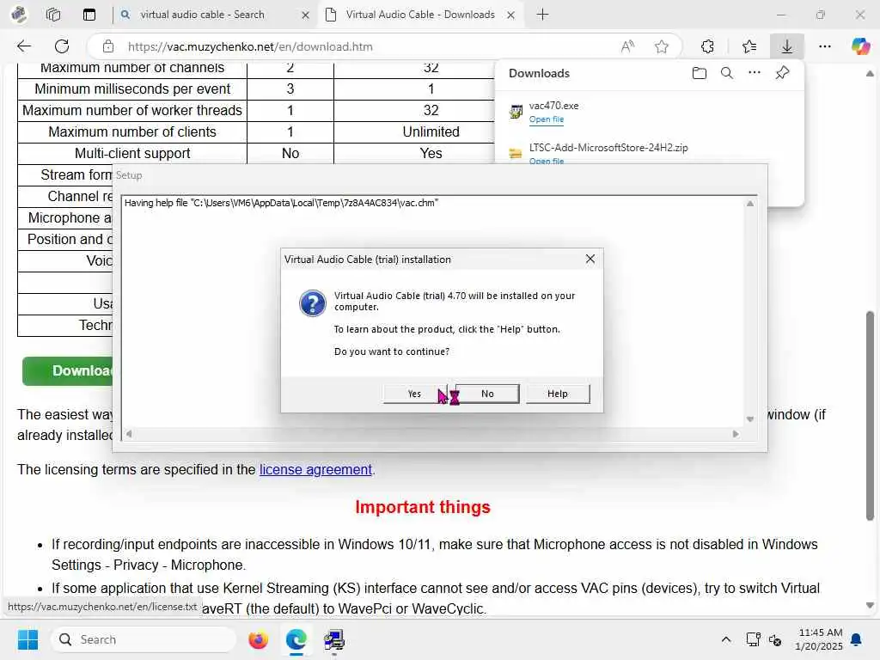Click the LTSC-Add-MicrosoftStore-24H2.zip folder icon

(x=516, y=153)
